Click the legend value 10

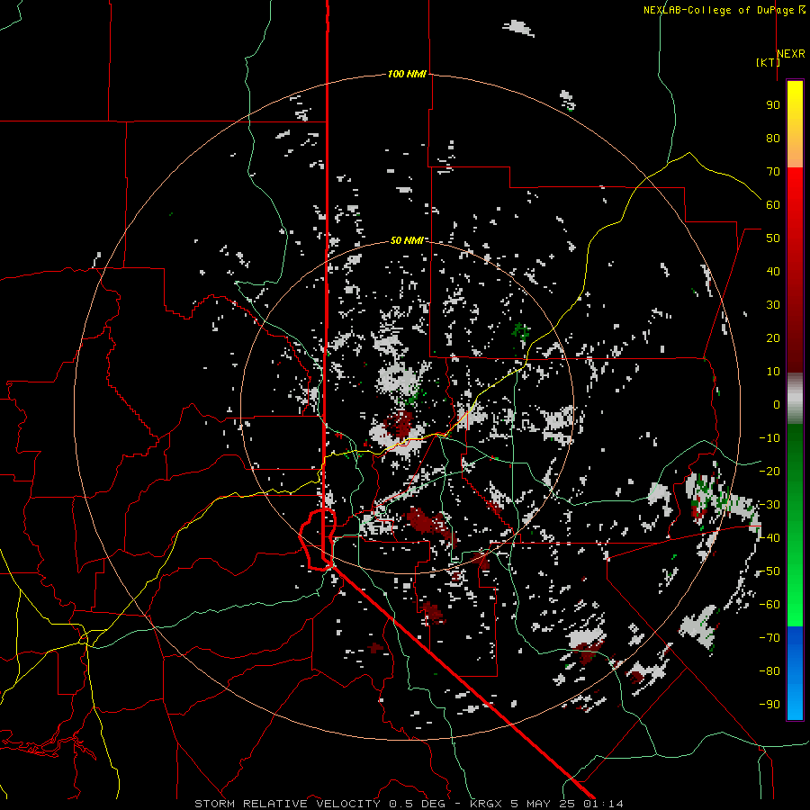(x=773, y=372)
